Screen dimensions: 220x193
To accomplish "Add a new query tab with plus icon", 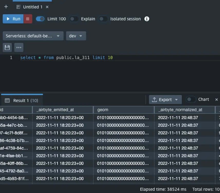I will [6, 7].
